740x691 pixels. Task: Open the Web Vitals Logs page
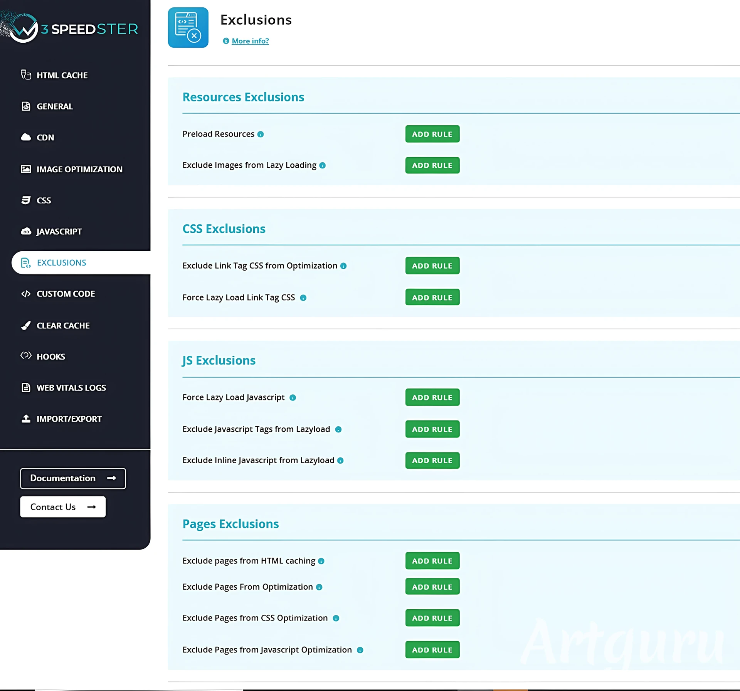pyautogui.click(x=71, y=388)
